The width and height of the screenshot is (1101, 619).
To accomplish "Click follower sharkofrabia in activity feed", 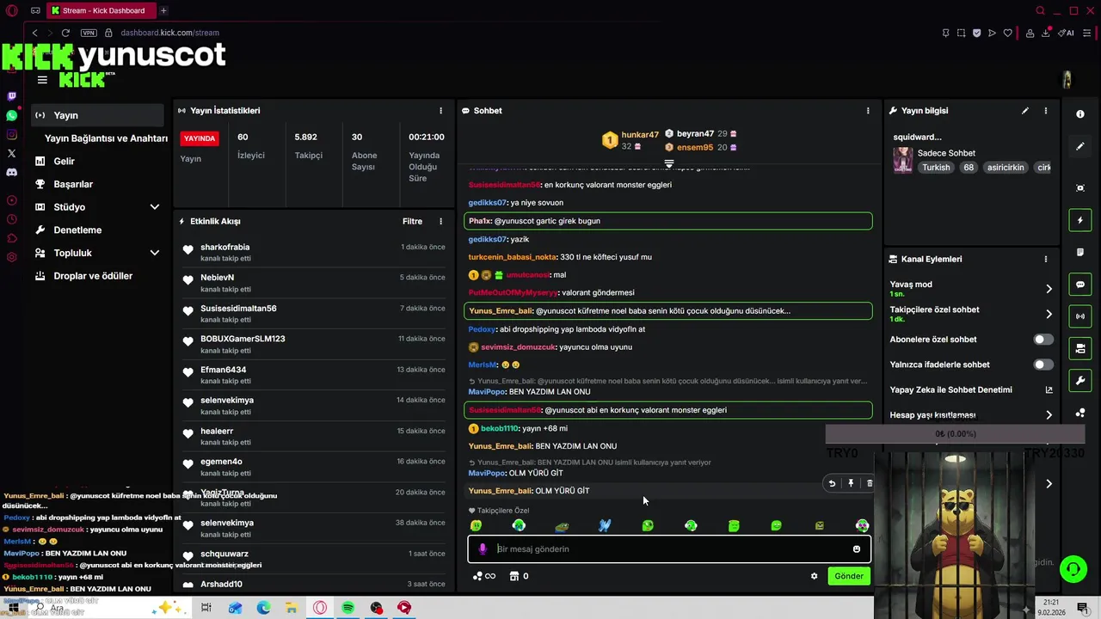I will click(225, 248).
